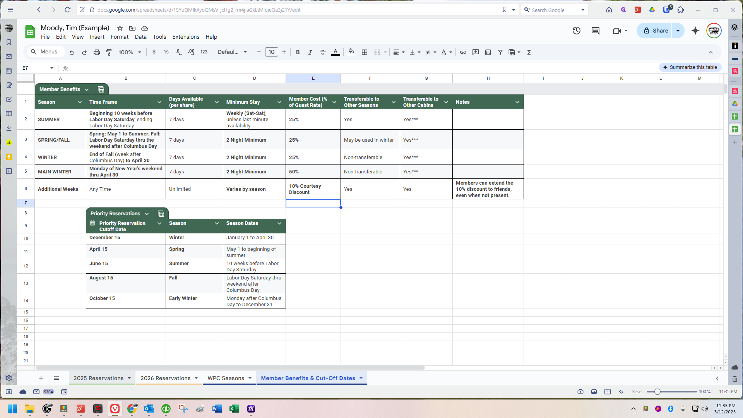Toggle strikethrough formatting
743x418 pixels.
(x=322, y=52)
